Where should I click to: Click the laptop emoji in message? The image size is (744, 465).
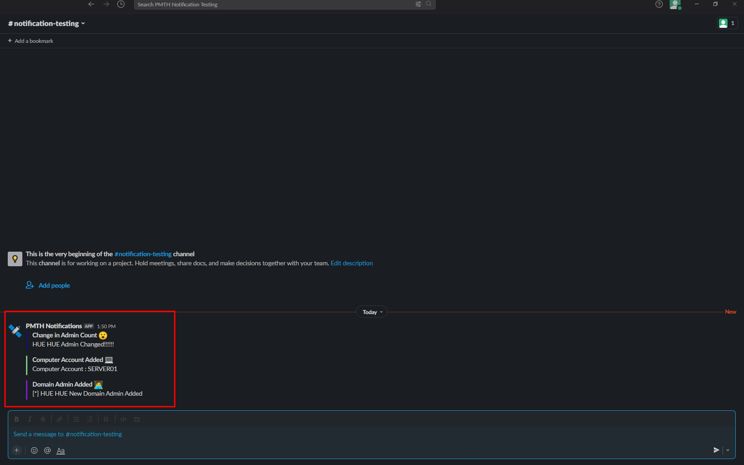pyautogui.click(x=109, y=360)
